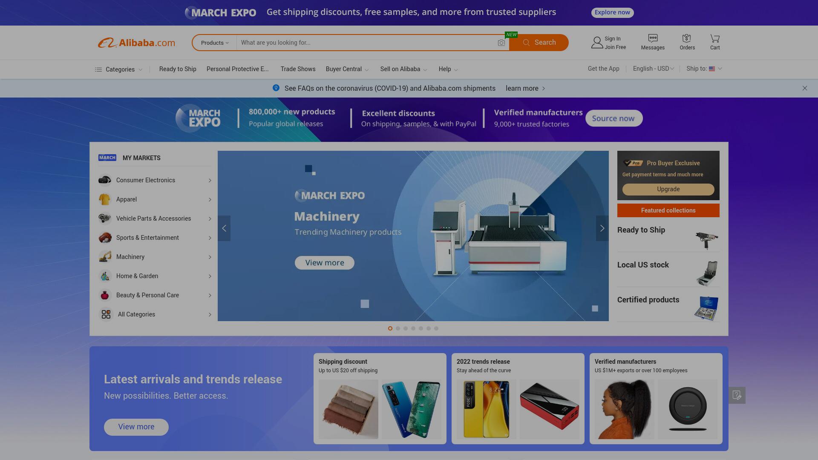
Task: Click the All Categories grid icon
Action: [106, 314]
